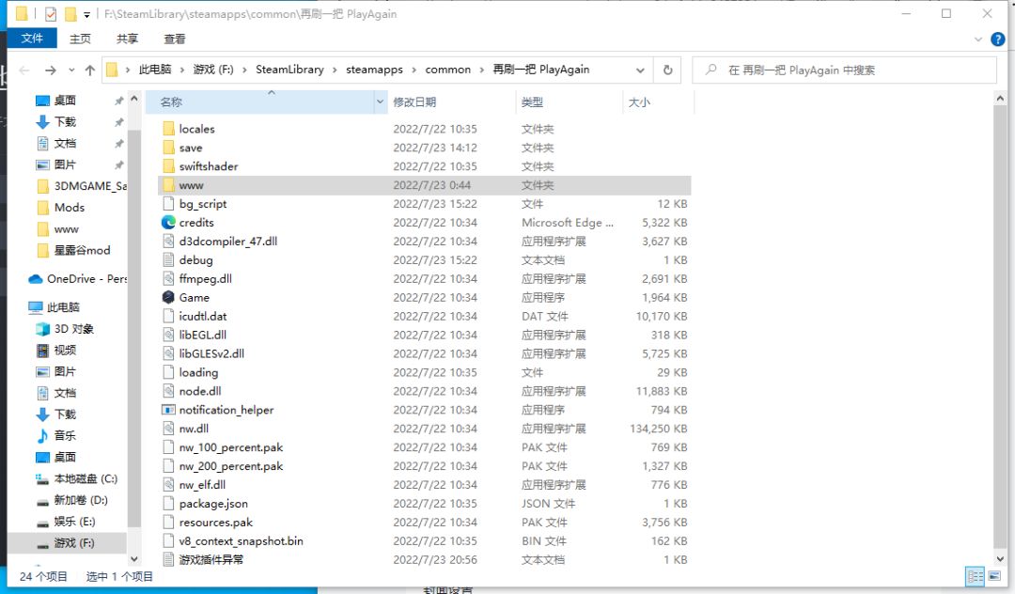The image size is (1015, 594).
Task: Expand breadcrumb arrow after steamapps
Action: click(x=414, y=70)
